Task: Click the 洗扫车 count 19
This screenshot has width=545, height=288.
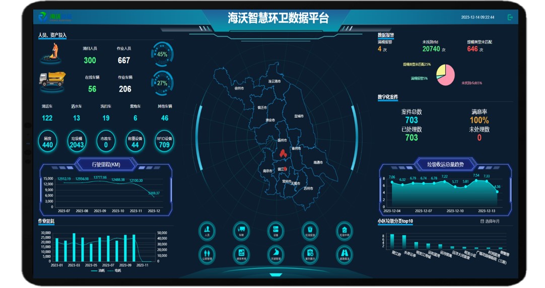Action: tap(106, 118)
